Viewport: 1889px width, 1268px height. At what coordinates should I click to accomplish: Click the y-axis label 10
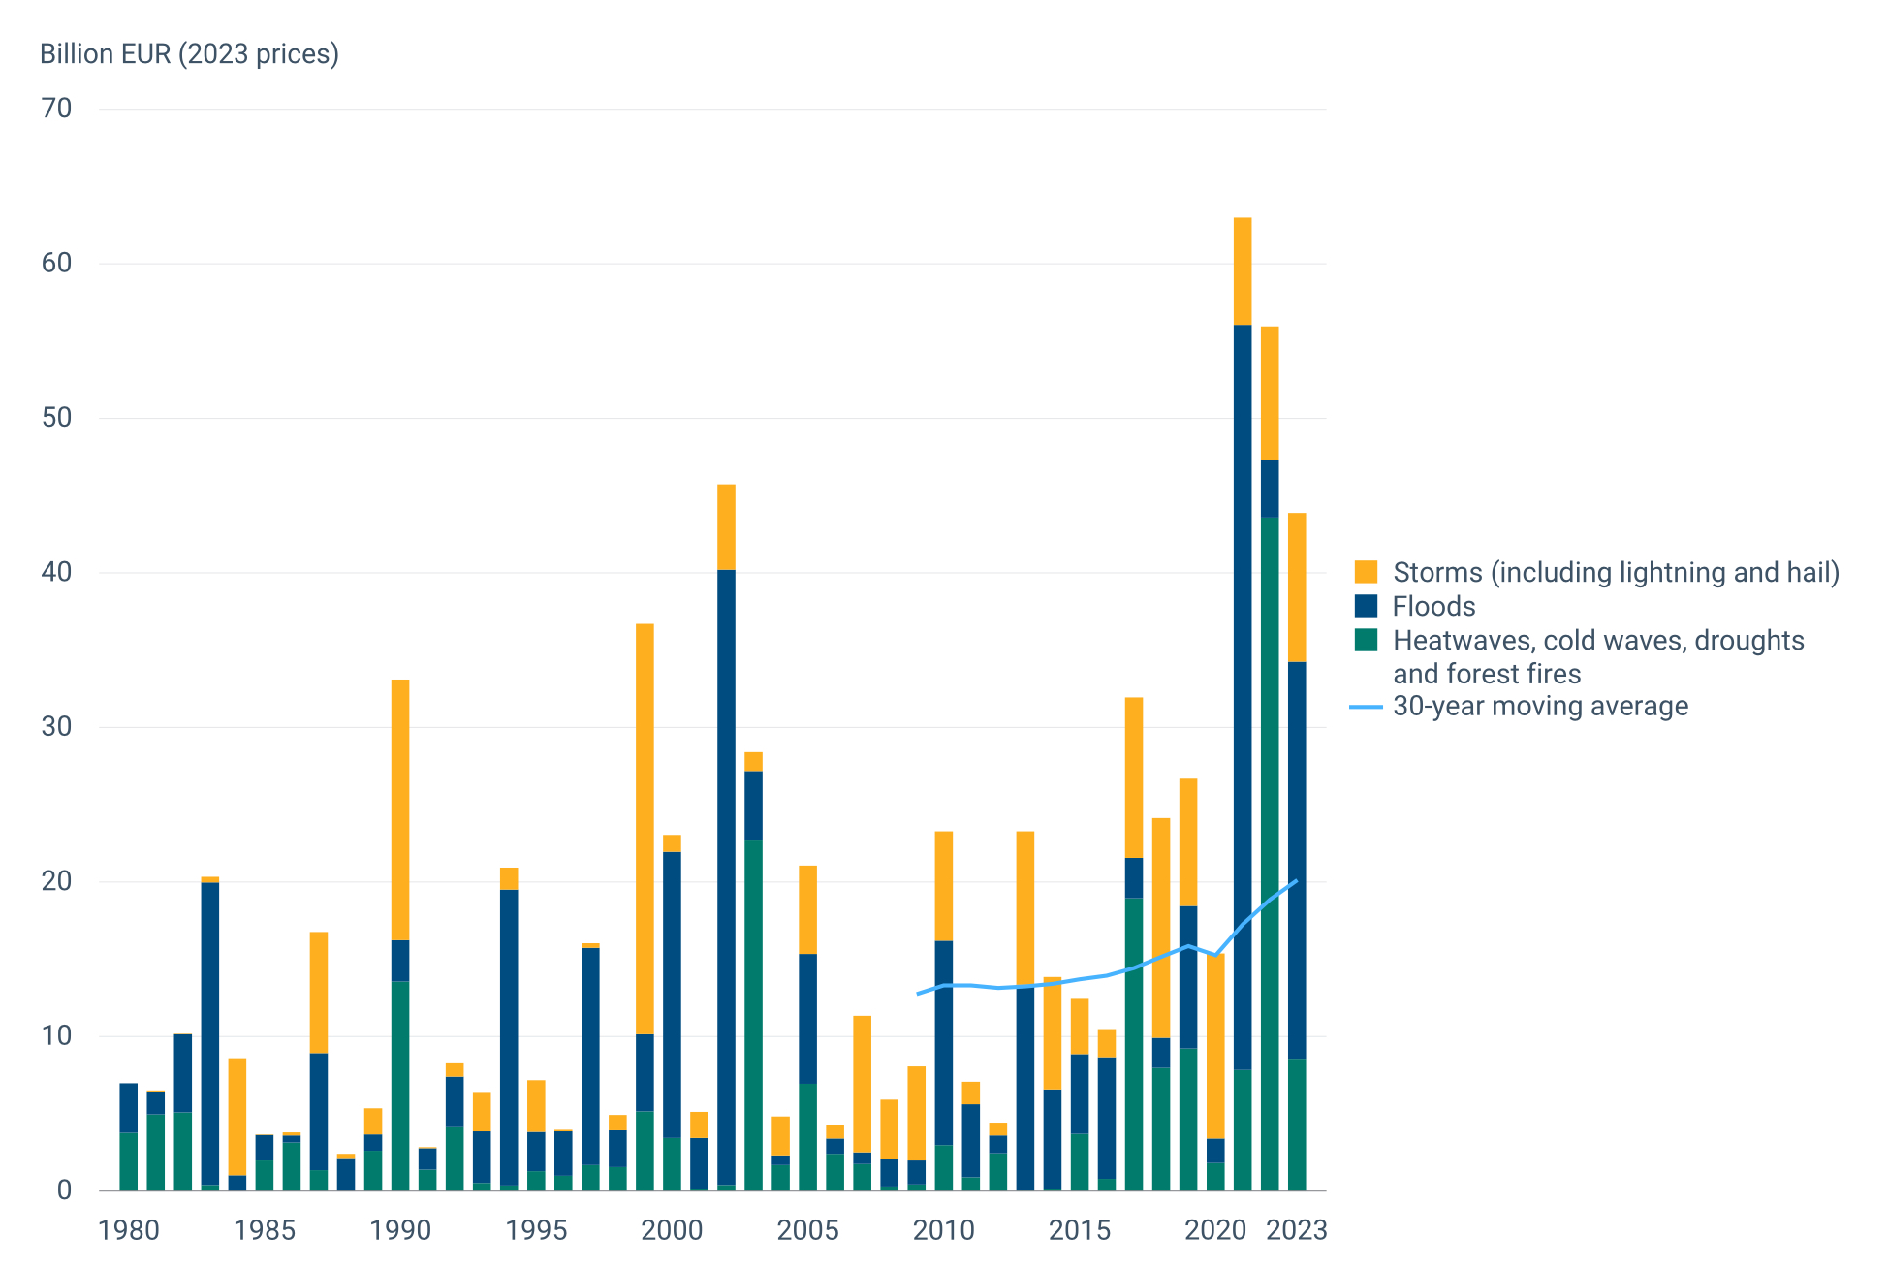(x=56, y=1035)
